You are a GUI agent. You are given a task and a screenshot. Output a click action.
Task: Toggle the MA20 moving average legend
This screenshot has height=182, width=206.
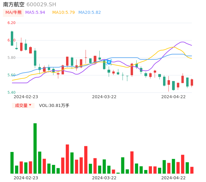[x=89, y=13]
